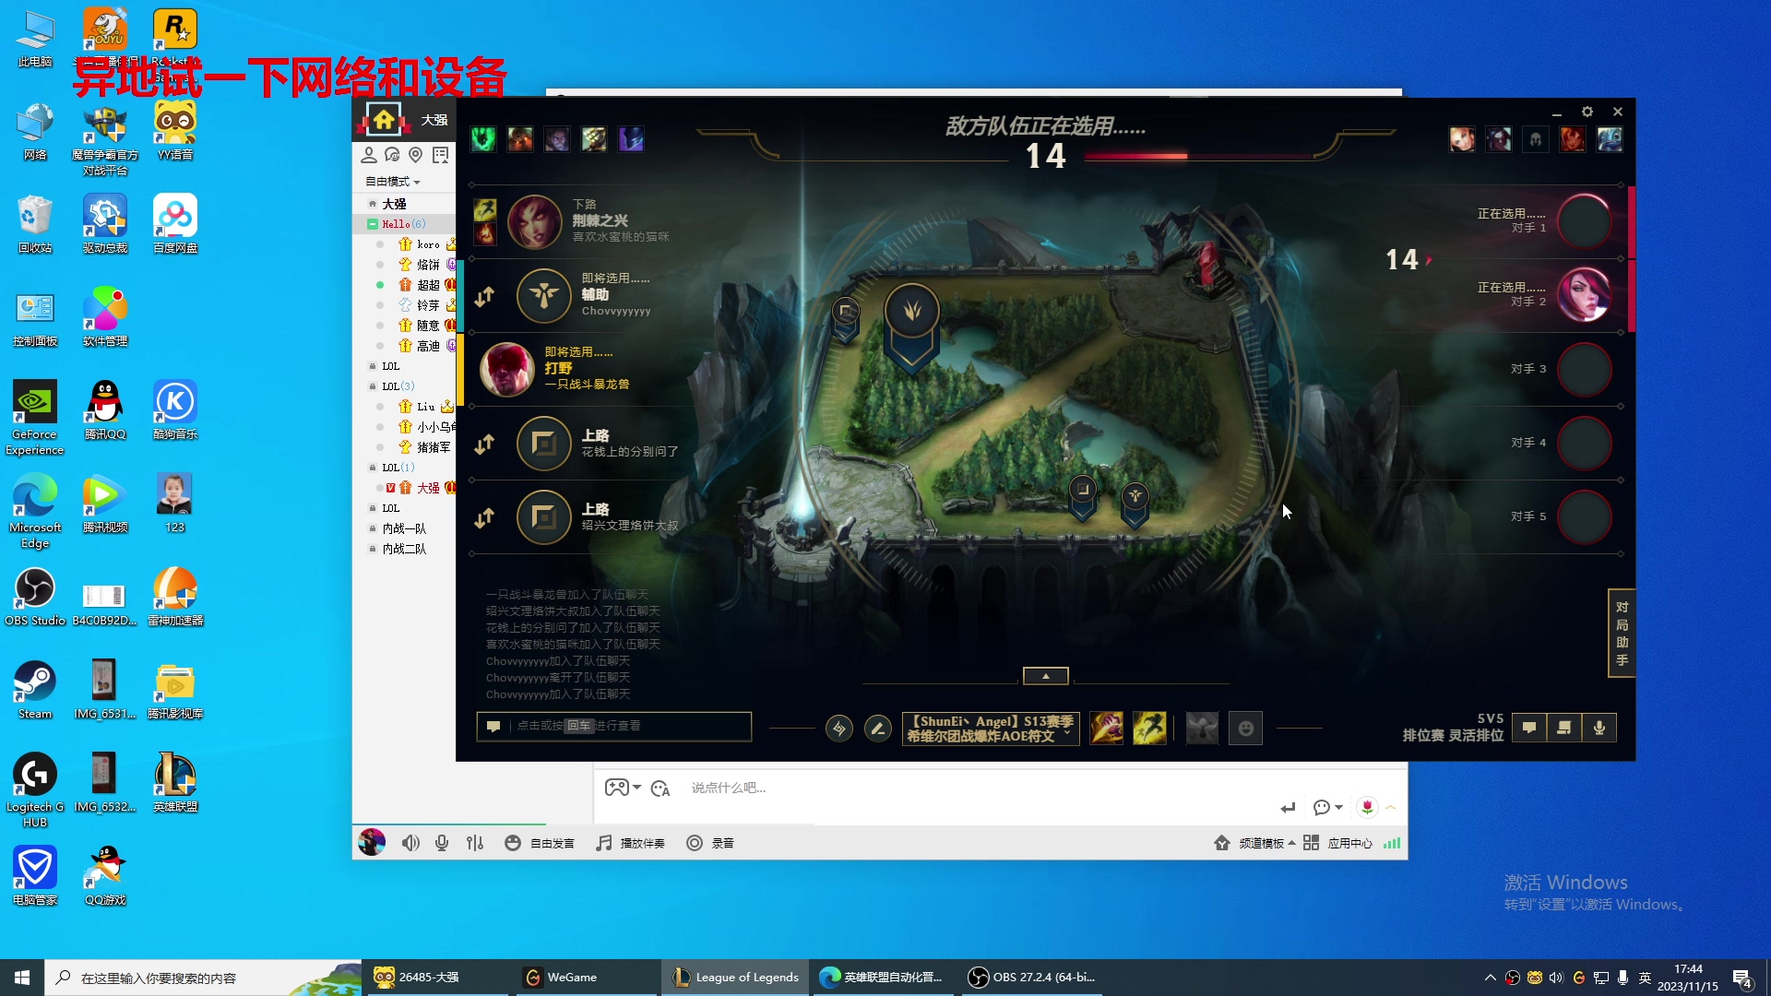Screen dimensions: 1771x996
Task: Toggle the League chat panel button
Action: click(x=1529, y=728)
